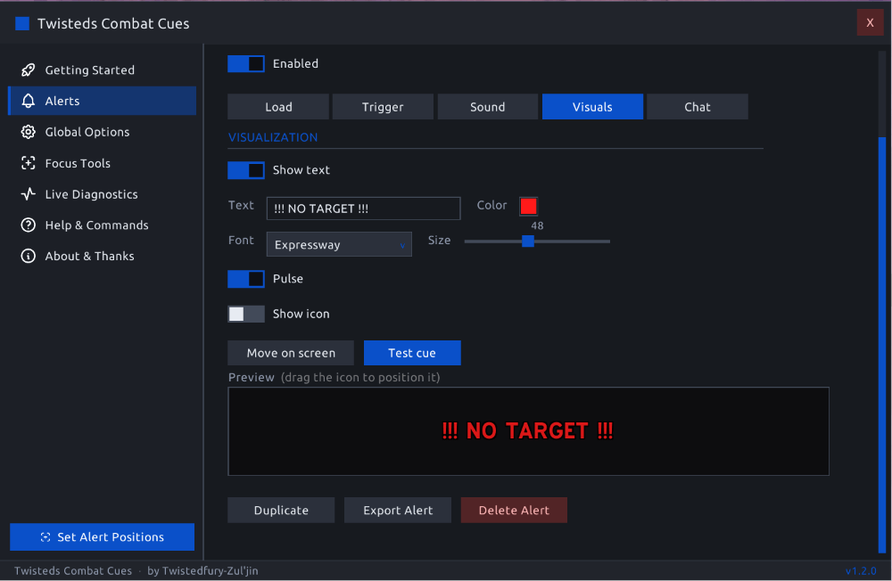Click the Alerts bell icon
Image resolution: width=892 pixels, height=581 pixels.
pyautogui.click(x=28, y=101)
